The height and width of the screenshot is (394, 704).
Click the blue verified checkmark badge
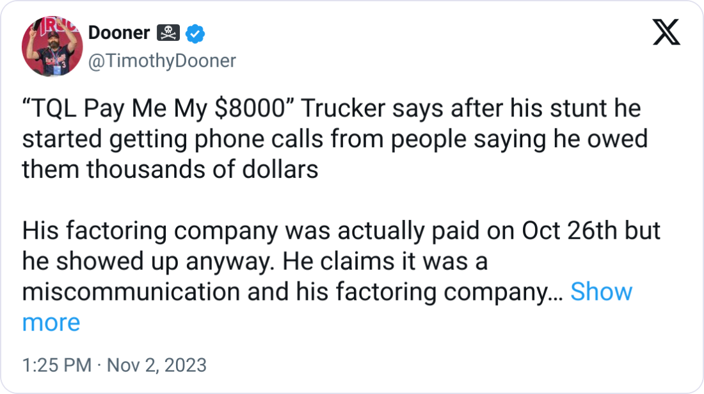tap(196, 33)
